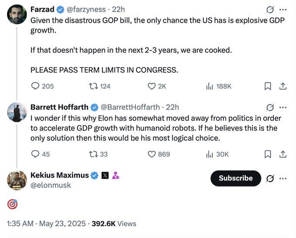
Task: Open the @BarrettHoffarth profile link
Action: (131, 107)
